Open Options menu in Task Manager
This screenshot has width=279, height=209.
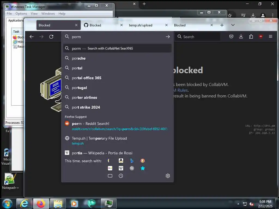tap(21, 14)
